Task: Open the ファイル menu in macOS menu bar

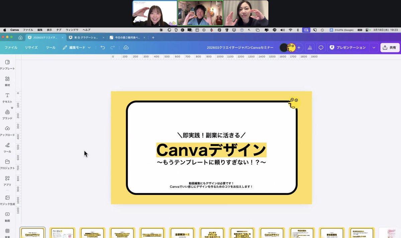Action: point(28,30)
